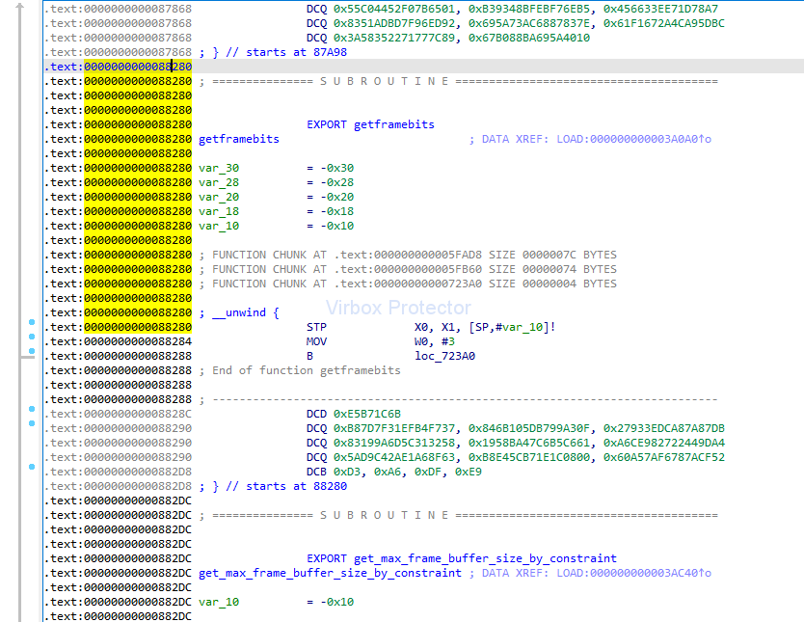The height and width of the screenshot is (622, 804).
Task: Click the -0x20 offset value
Action: (336, 197)
